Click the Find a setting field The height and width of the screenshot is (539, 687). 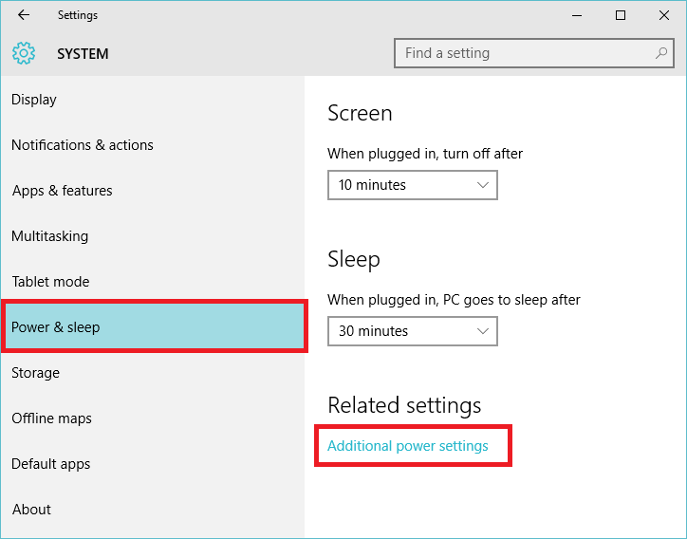[x=533, y=53]
